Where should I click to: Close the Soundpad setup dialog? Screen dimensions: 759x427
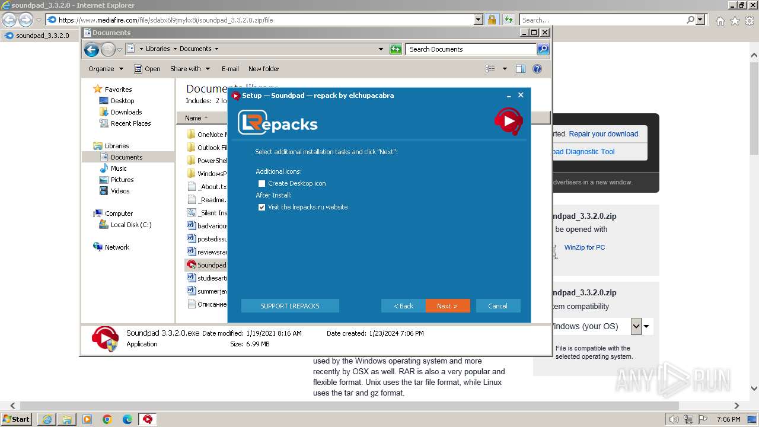(521, 95)
